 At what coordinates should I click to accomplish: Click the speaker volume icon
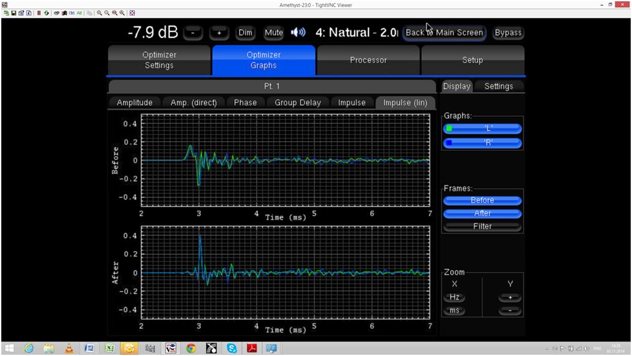(298, 32)
